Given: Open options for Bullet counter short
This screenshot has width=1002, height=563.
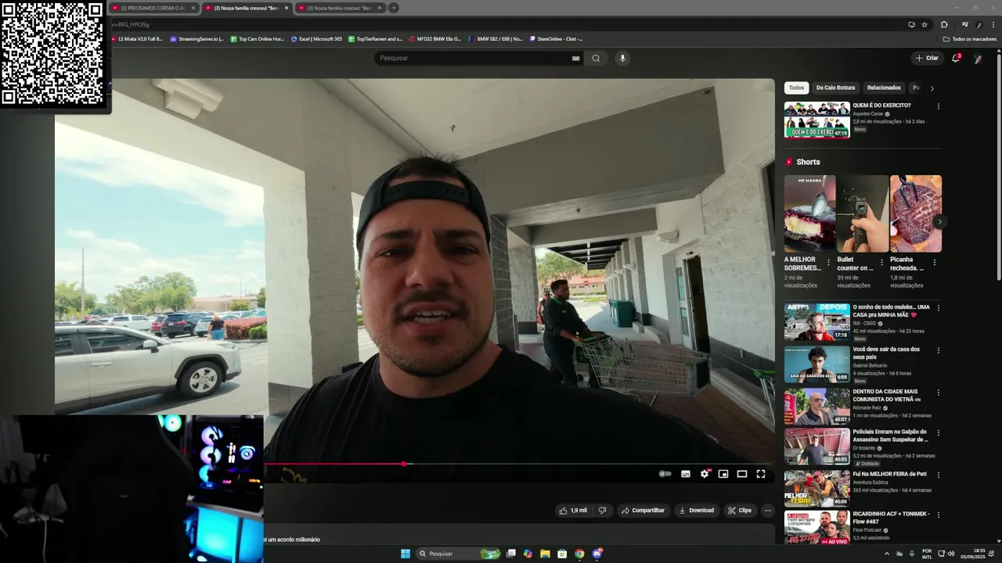Looking at the screenshot, I should pyautogui.click(x=881, y=263).
